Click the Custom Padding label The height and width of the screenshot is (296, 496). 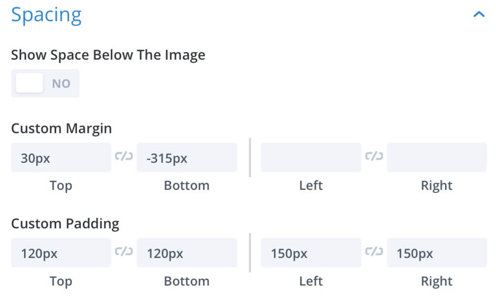(x=65, y=224)
